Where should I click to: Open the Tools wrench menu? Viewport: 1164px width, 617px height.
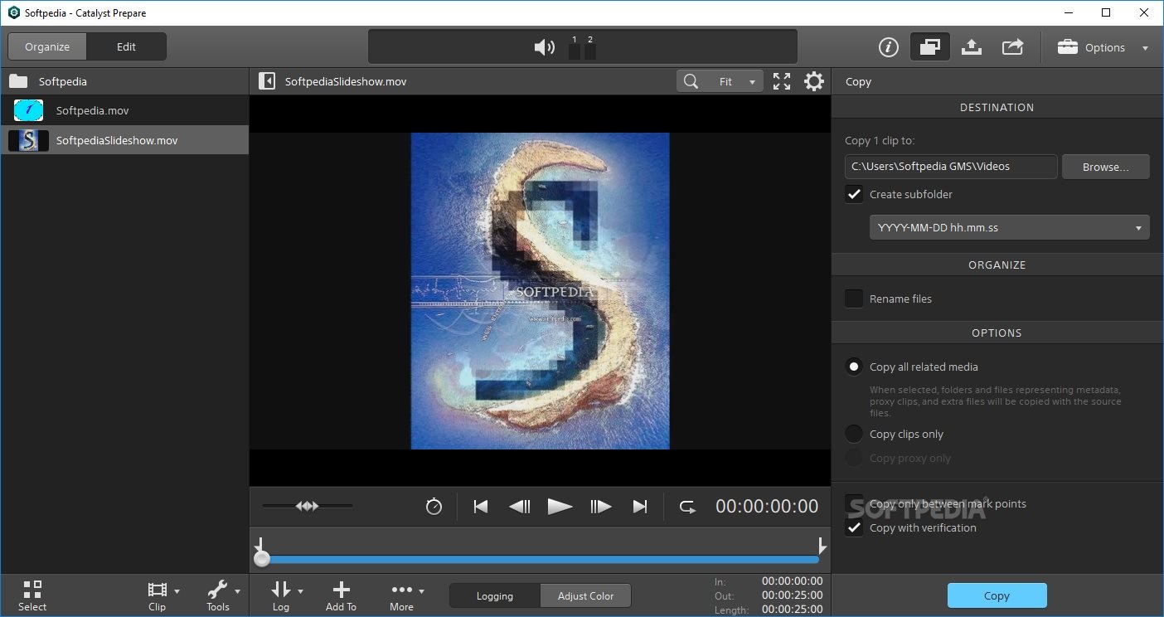[x=223, y=596]
